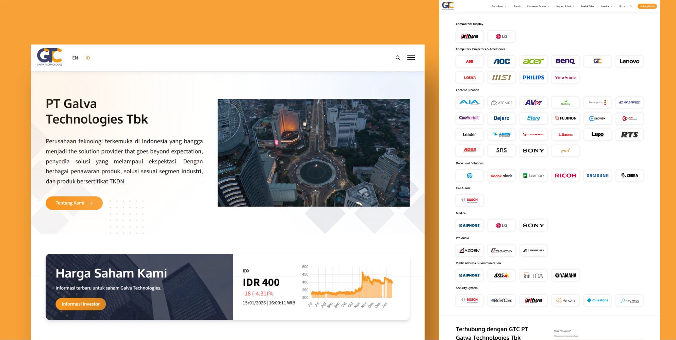Image resolution: width=676 pixels, height=340 pixels.
Task: Expand the Perusahaan dropdown menu
Action: [499, 6]
